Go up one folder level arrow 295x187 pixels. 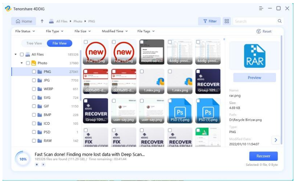[42, 21]
